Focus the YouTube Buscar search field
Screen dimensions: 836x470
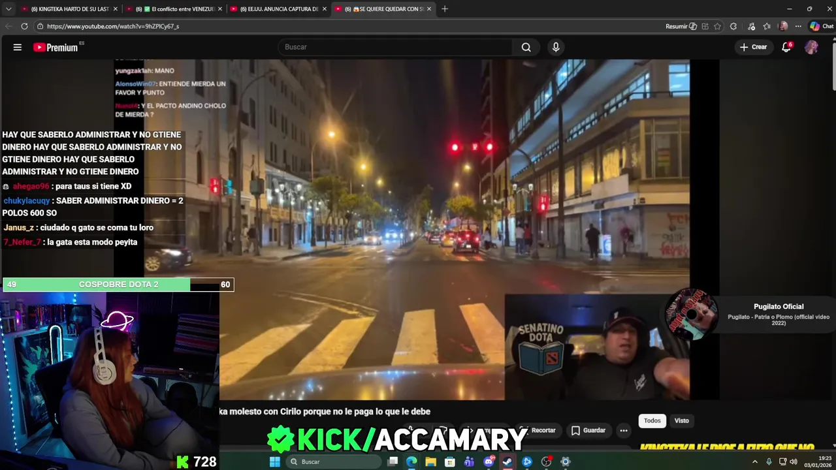coord(395,47)
